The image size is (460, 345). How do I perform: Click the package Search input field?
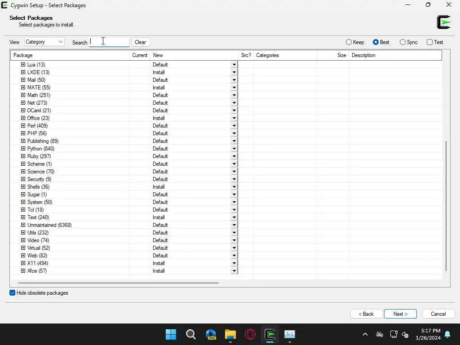tap(109, 42)
